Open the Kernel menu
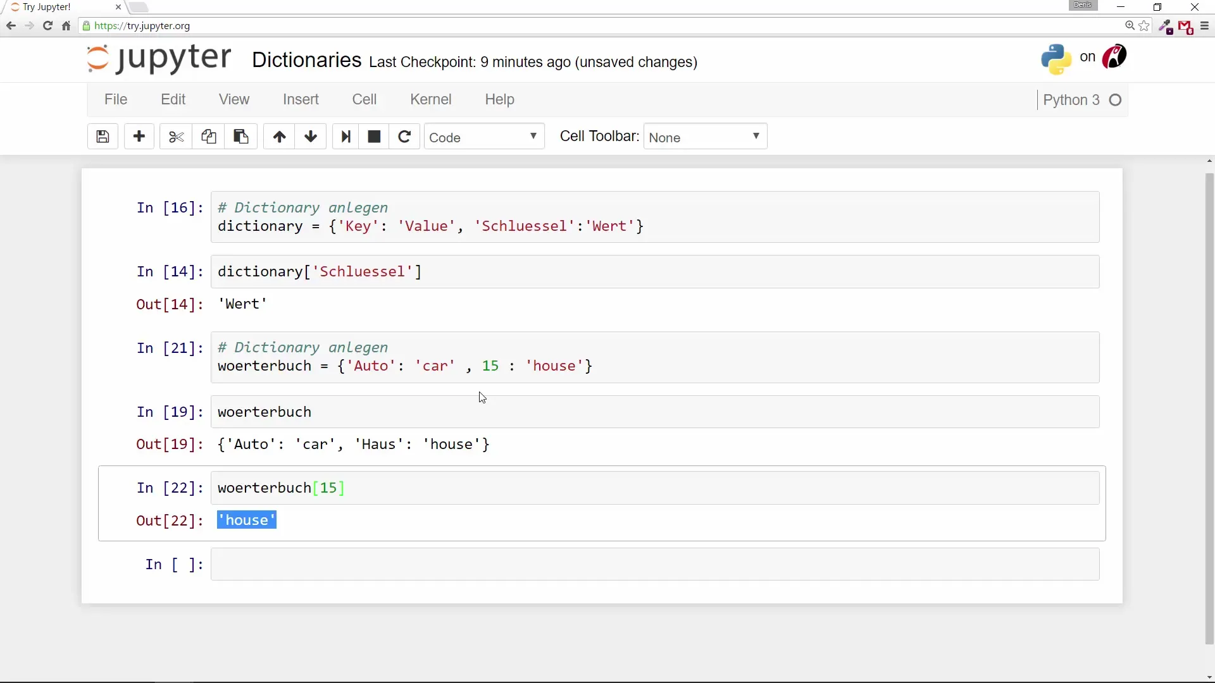Viewport: 1215px width, 683px height. pyautogui.click(x=431, y=100)
